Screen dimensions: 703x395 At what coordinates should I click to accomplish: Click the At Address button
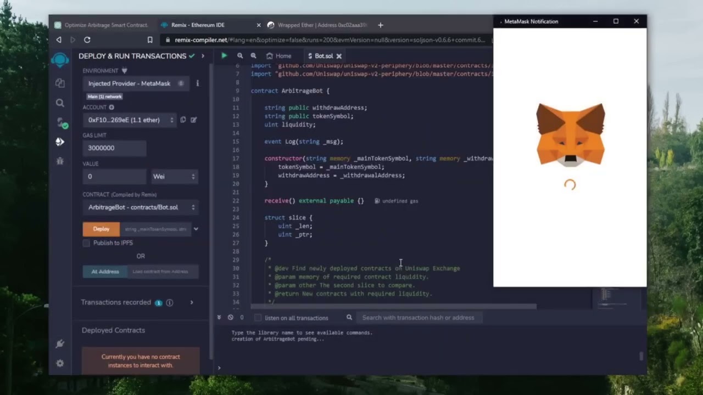[x=105, y=272]
